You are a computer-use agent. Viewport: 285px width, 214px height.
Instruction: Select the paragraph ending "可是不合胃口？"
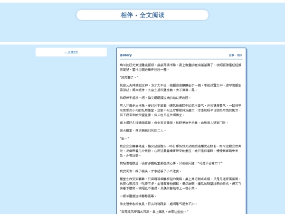click(x=171, y=163)
